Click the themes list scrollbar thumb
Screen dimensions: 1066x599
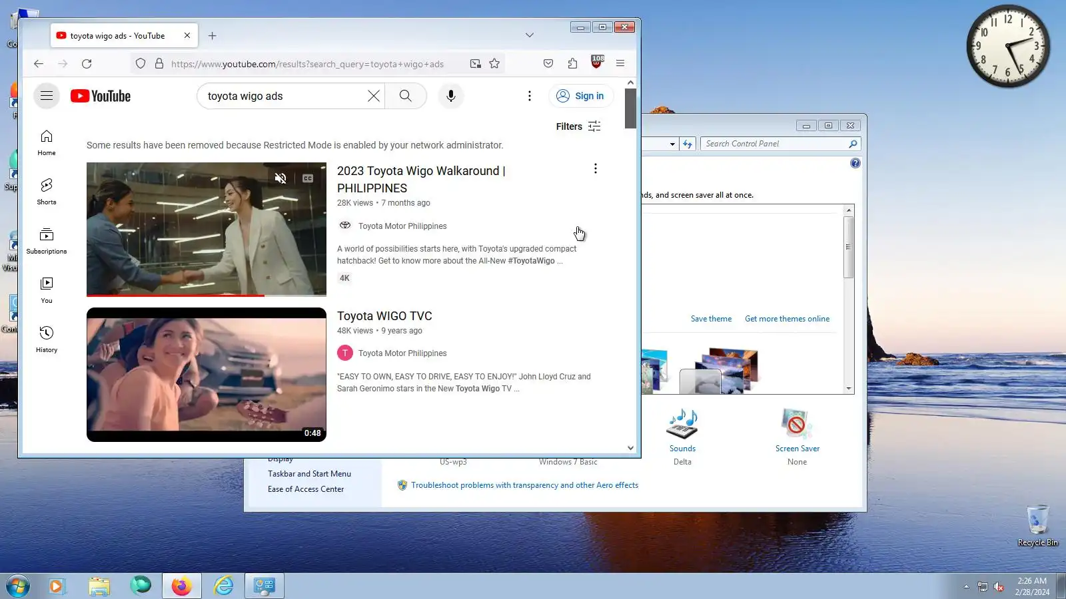click(x=848, y=247)
